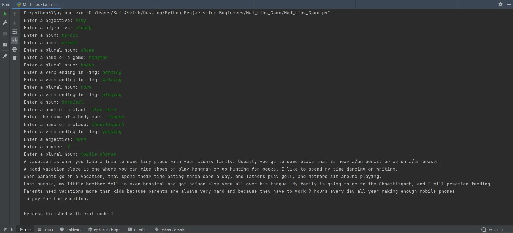
Task: Click the input value 'writing'
Action: [x=112, y=80]
